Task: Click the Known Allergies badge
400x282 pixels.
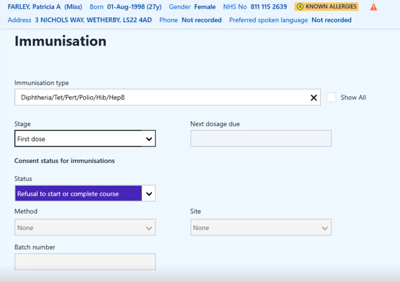Action: (327, 7)
